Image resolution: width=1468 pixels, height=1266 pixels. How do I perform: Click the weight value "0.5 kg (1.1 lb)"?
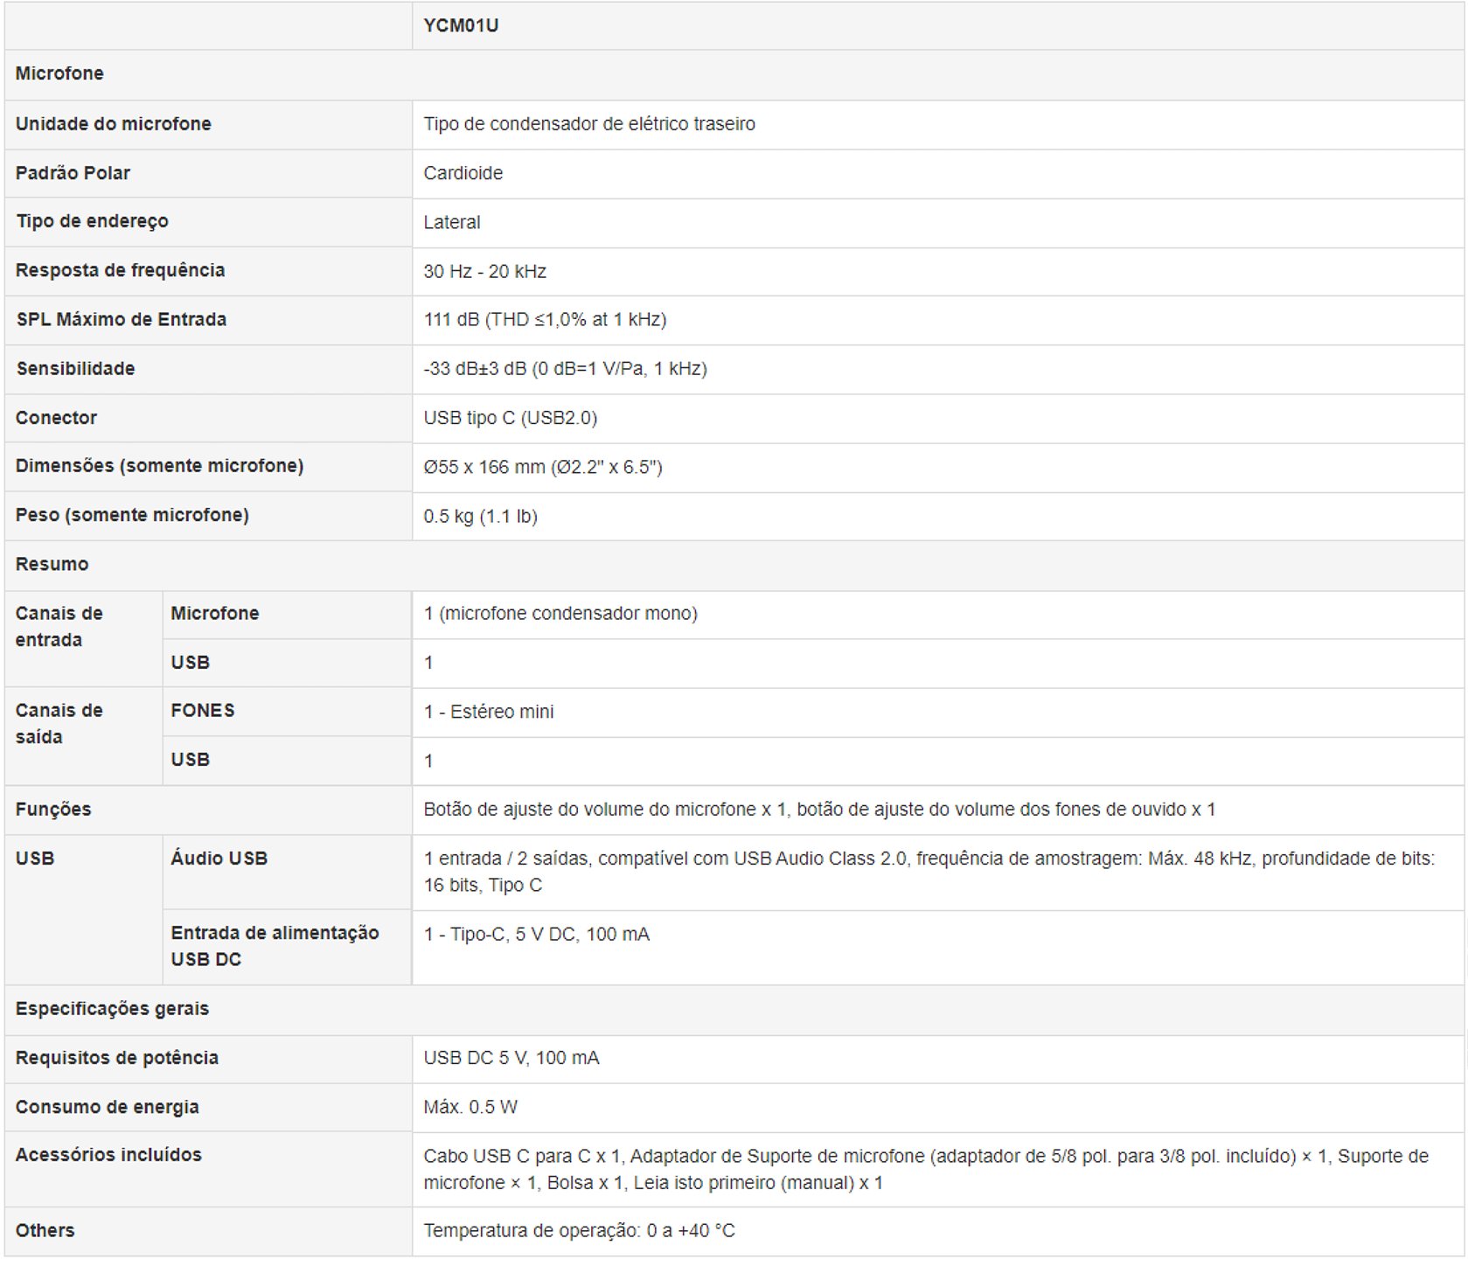480,516
